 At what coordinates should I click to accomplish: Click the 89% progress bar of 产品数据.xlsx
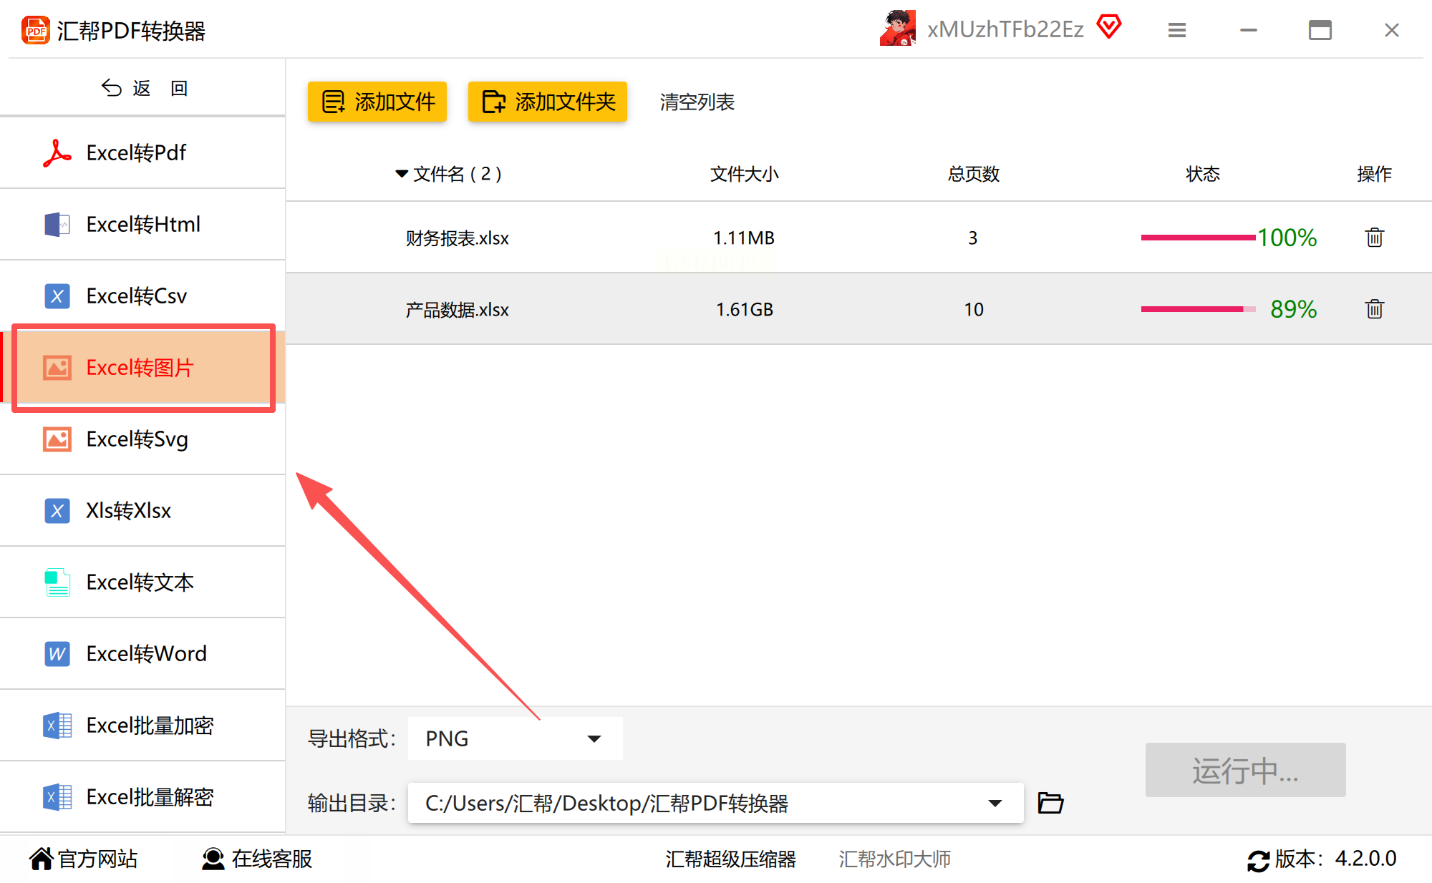1198,309
